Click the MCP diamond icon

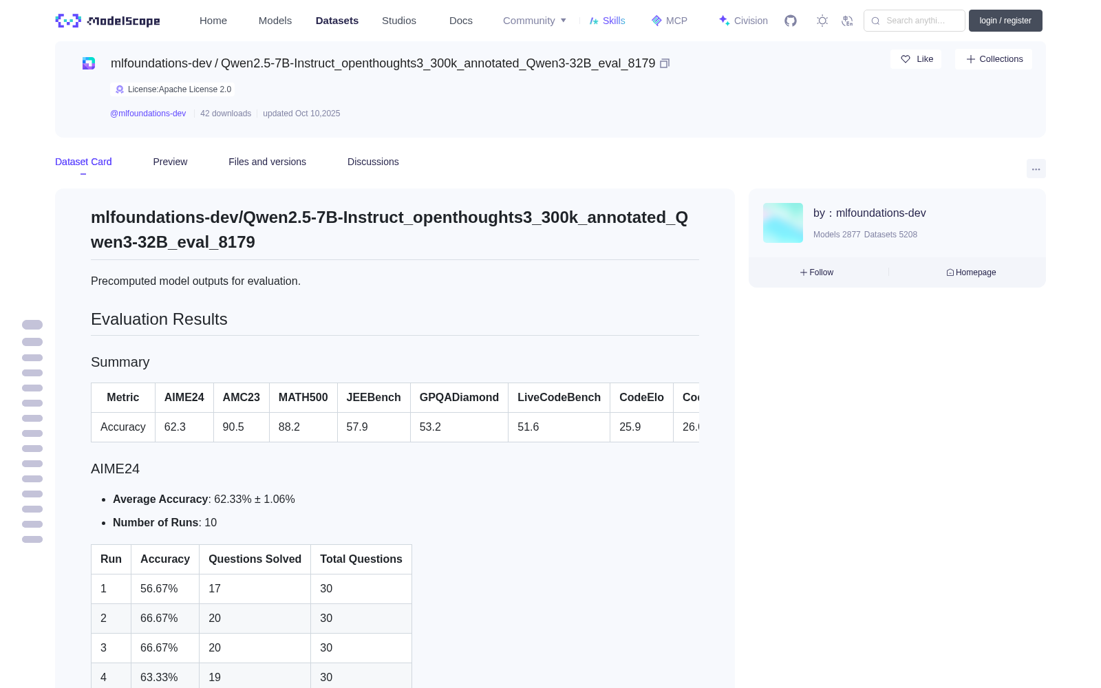point(656,21)
